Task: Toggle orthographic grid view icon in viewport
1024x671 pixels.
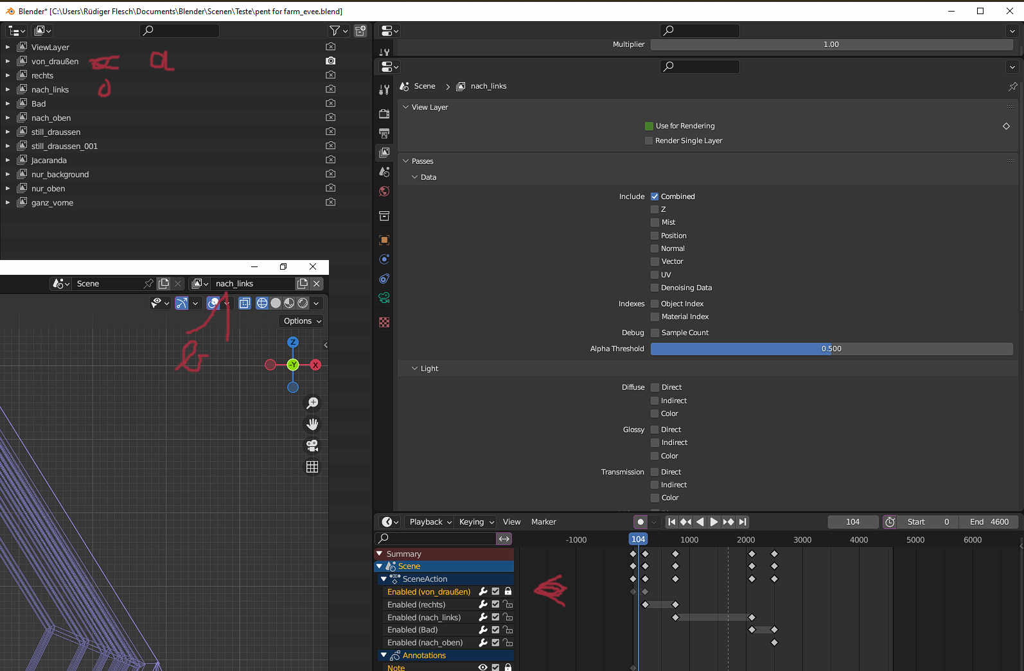Action: pos(312,467)
